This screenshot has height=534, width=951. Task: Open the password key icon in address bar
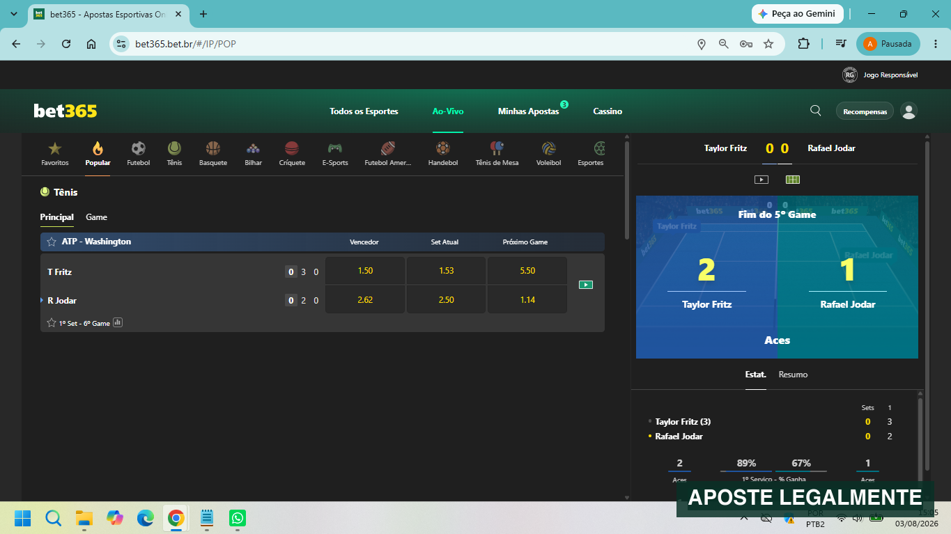point(746,44)
